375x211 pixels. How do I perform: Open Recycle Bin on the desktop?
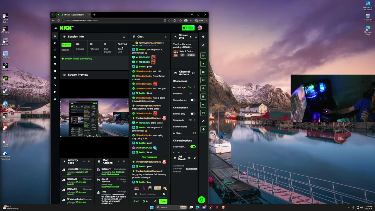point(368,17)
